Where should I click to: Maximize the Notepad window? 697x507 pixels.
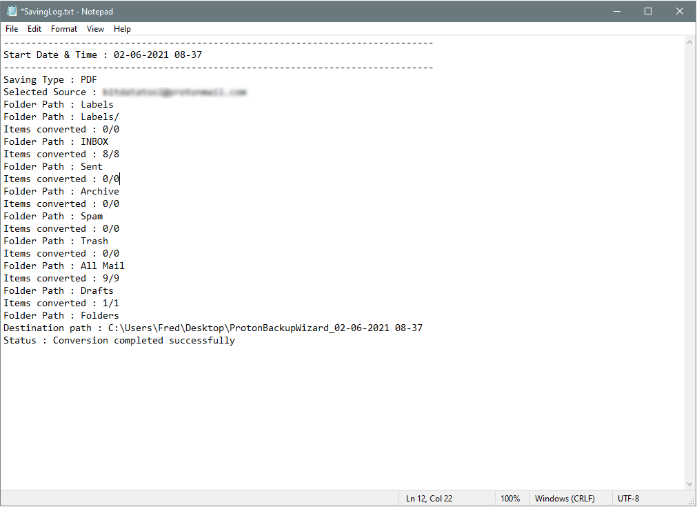[x=648, y=11]
